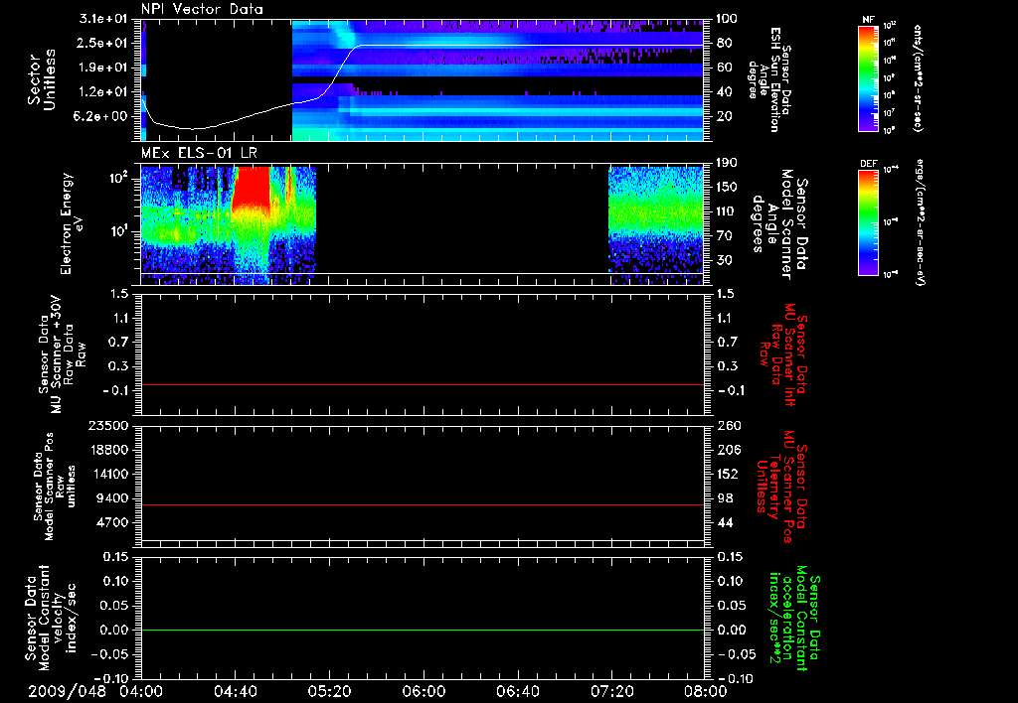
Task: Click the 190 tick on Scanner Angle axis
Action: tap(727, 163)
